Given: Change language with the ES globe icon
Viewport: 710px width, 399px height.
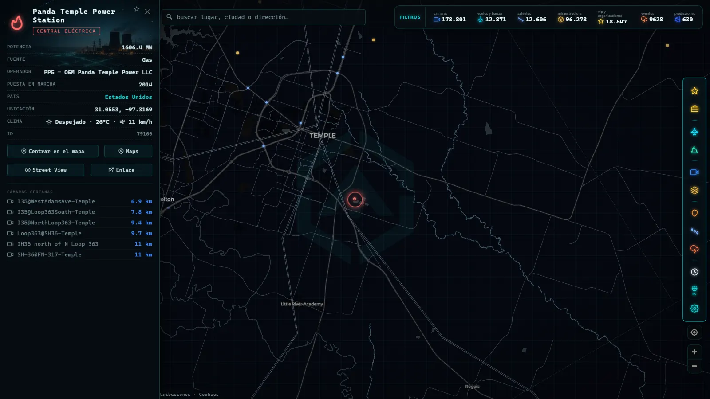Looking at the screenshot, I should click(x=694, y=290).
